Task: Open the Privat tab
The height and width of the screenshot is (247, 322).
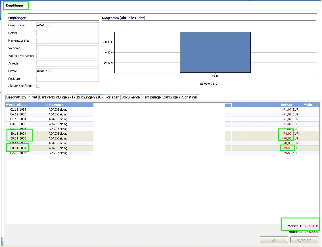Action: click(33, 97)
